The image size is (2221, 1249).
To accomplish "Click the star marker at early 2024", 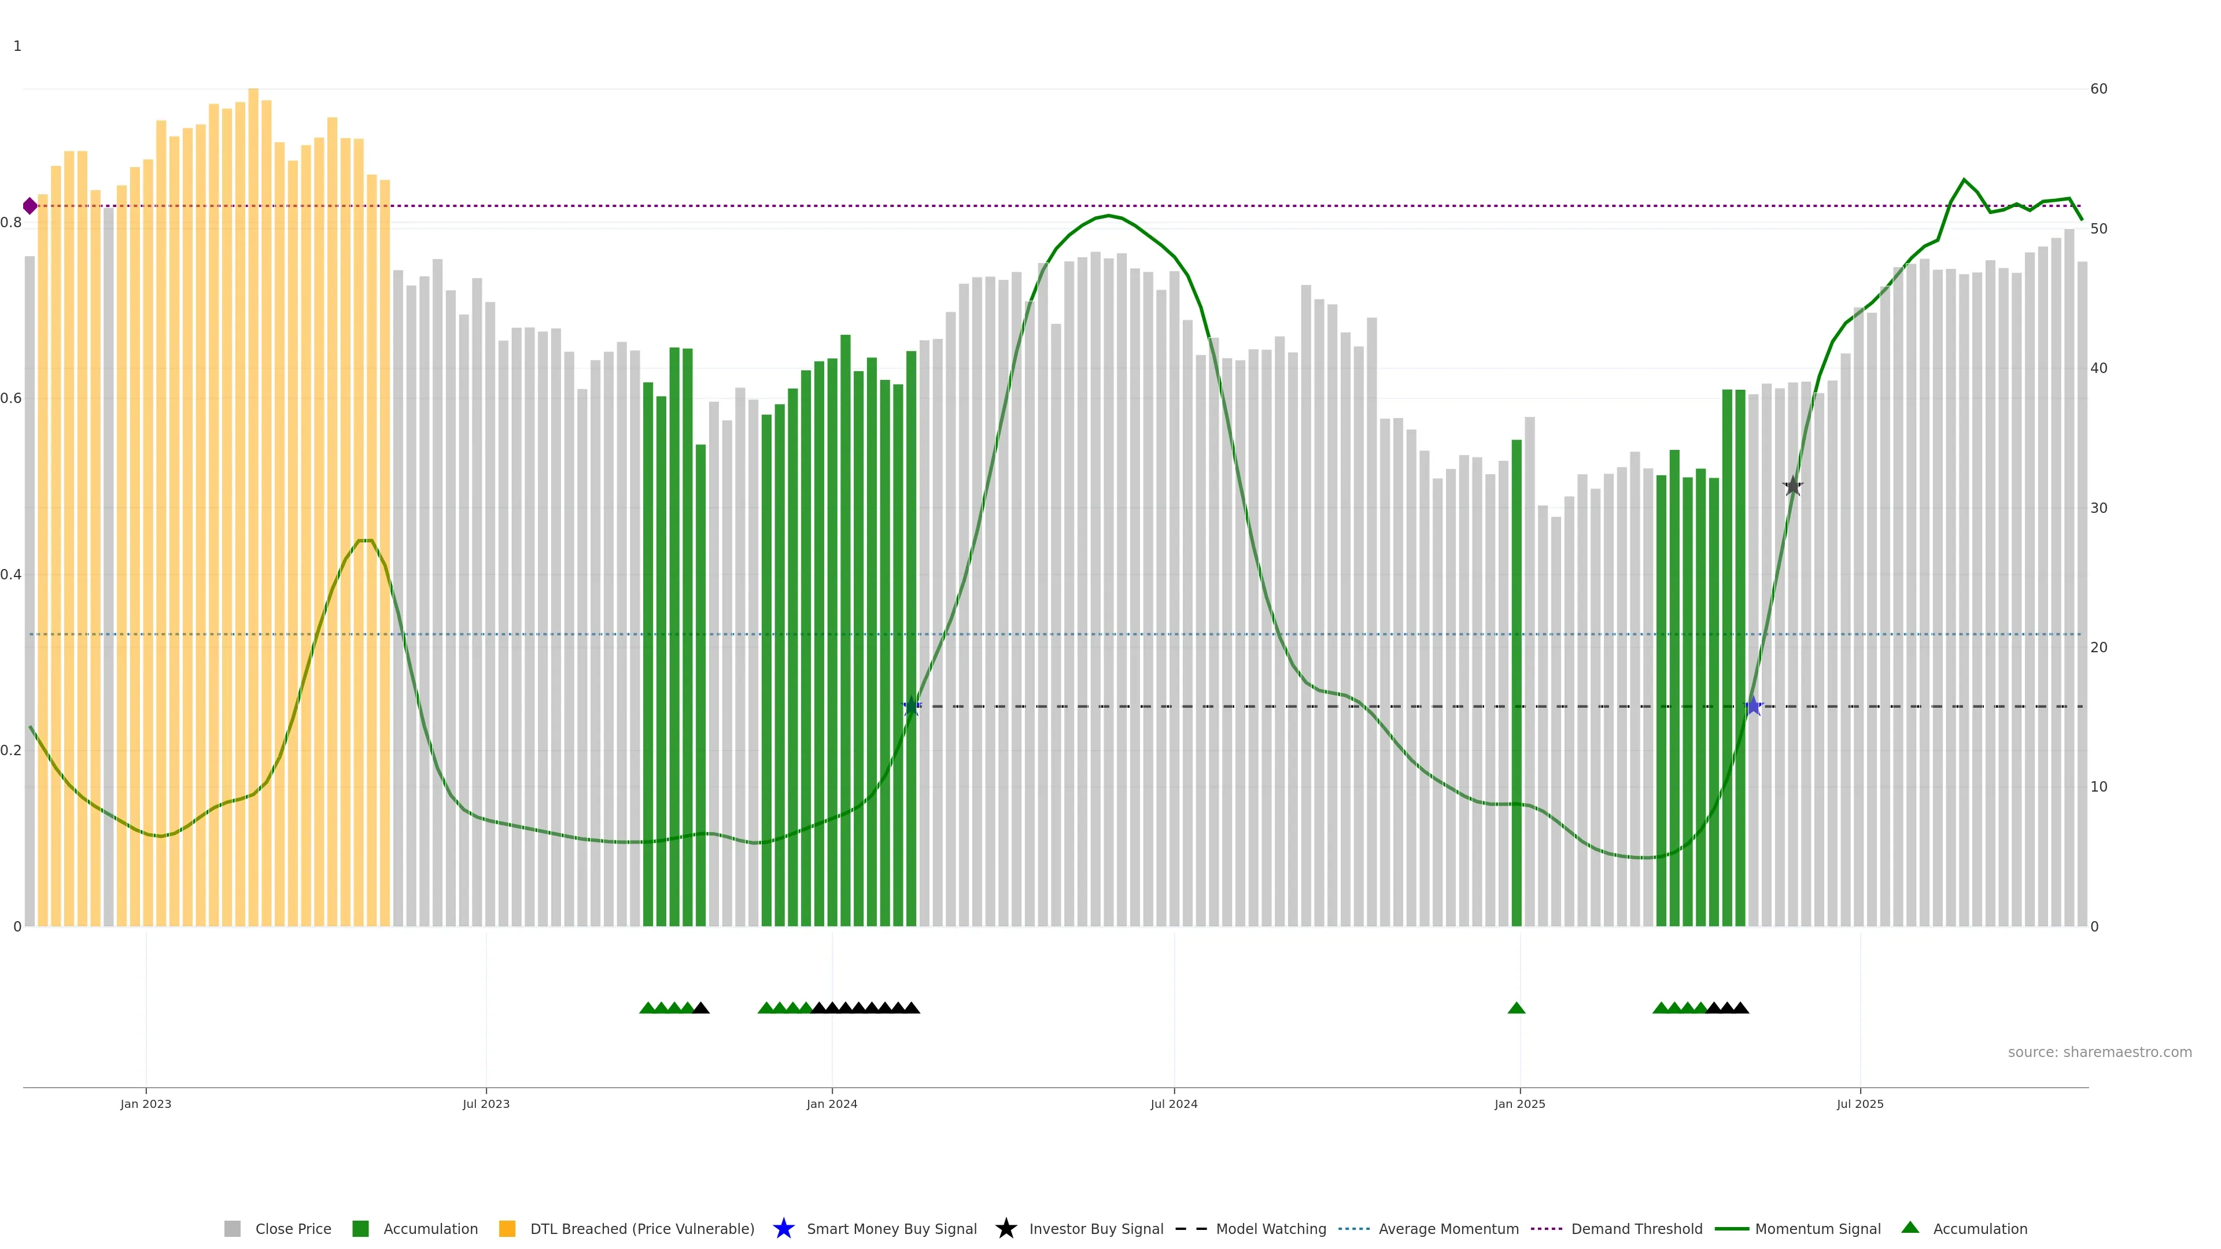I will [912, 707].
